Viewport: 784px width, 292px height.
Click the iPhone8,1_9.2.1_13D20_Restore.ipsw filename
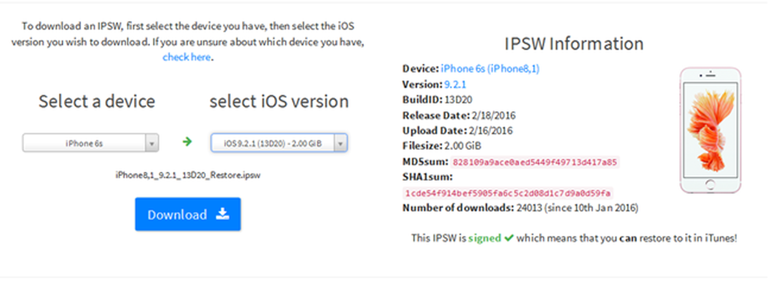188,175
